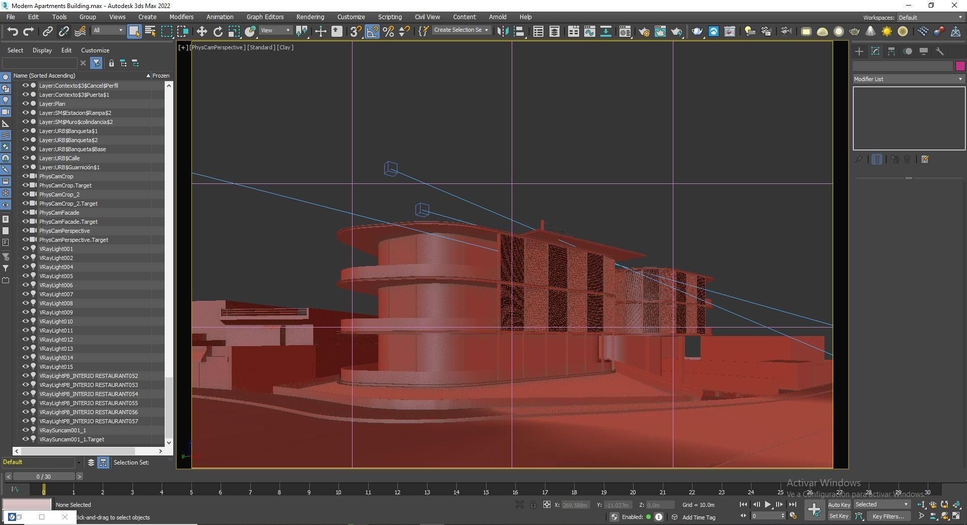Click the Name sort ascending arrow
The image size is (967, 525).
(148, 76)
